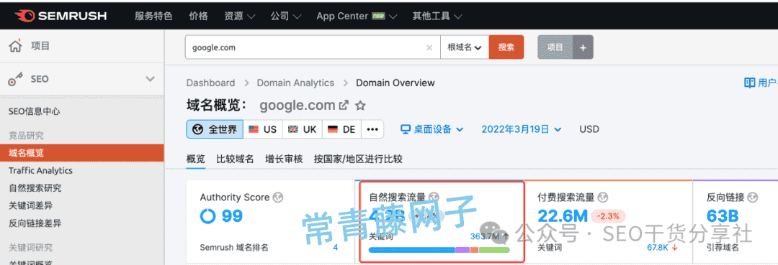Click the globe icon beside 反向链接
The width and height of the screenshot is (778, 265).
(x=753, y=197)
